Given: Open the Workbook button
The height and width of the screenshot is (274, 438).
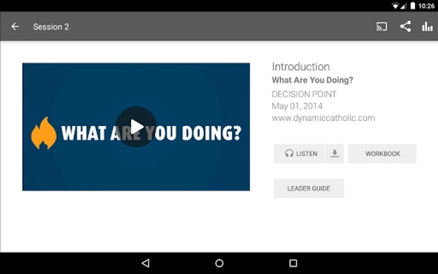Looking at the screenshot, I should pos(382,153).
